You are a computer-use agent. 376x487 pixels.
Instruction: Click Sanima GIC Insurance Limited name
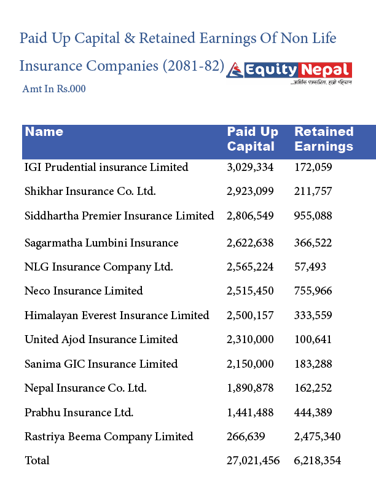click(x=101, y=364)
